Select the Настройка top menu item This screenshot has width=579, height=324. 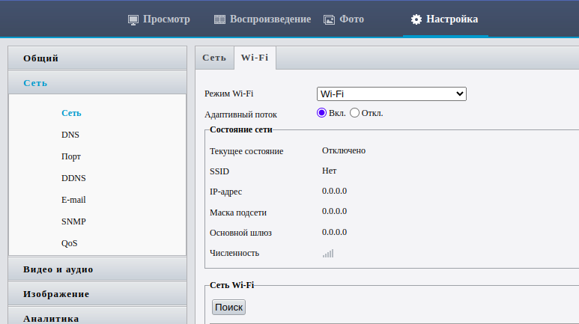445,19
